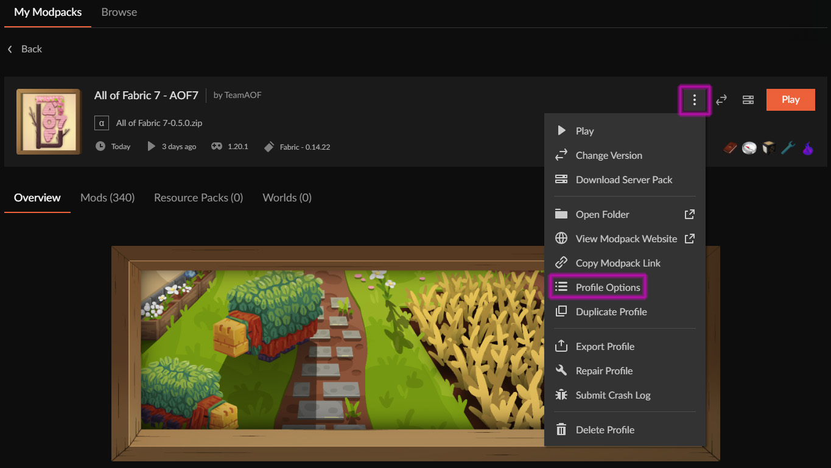Click the garden banner image in Overview

pyautogui.click(x=415, y=353)
